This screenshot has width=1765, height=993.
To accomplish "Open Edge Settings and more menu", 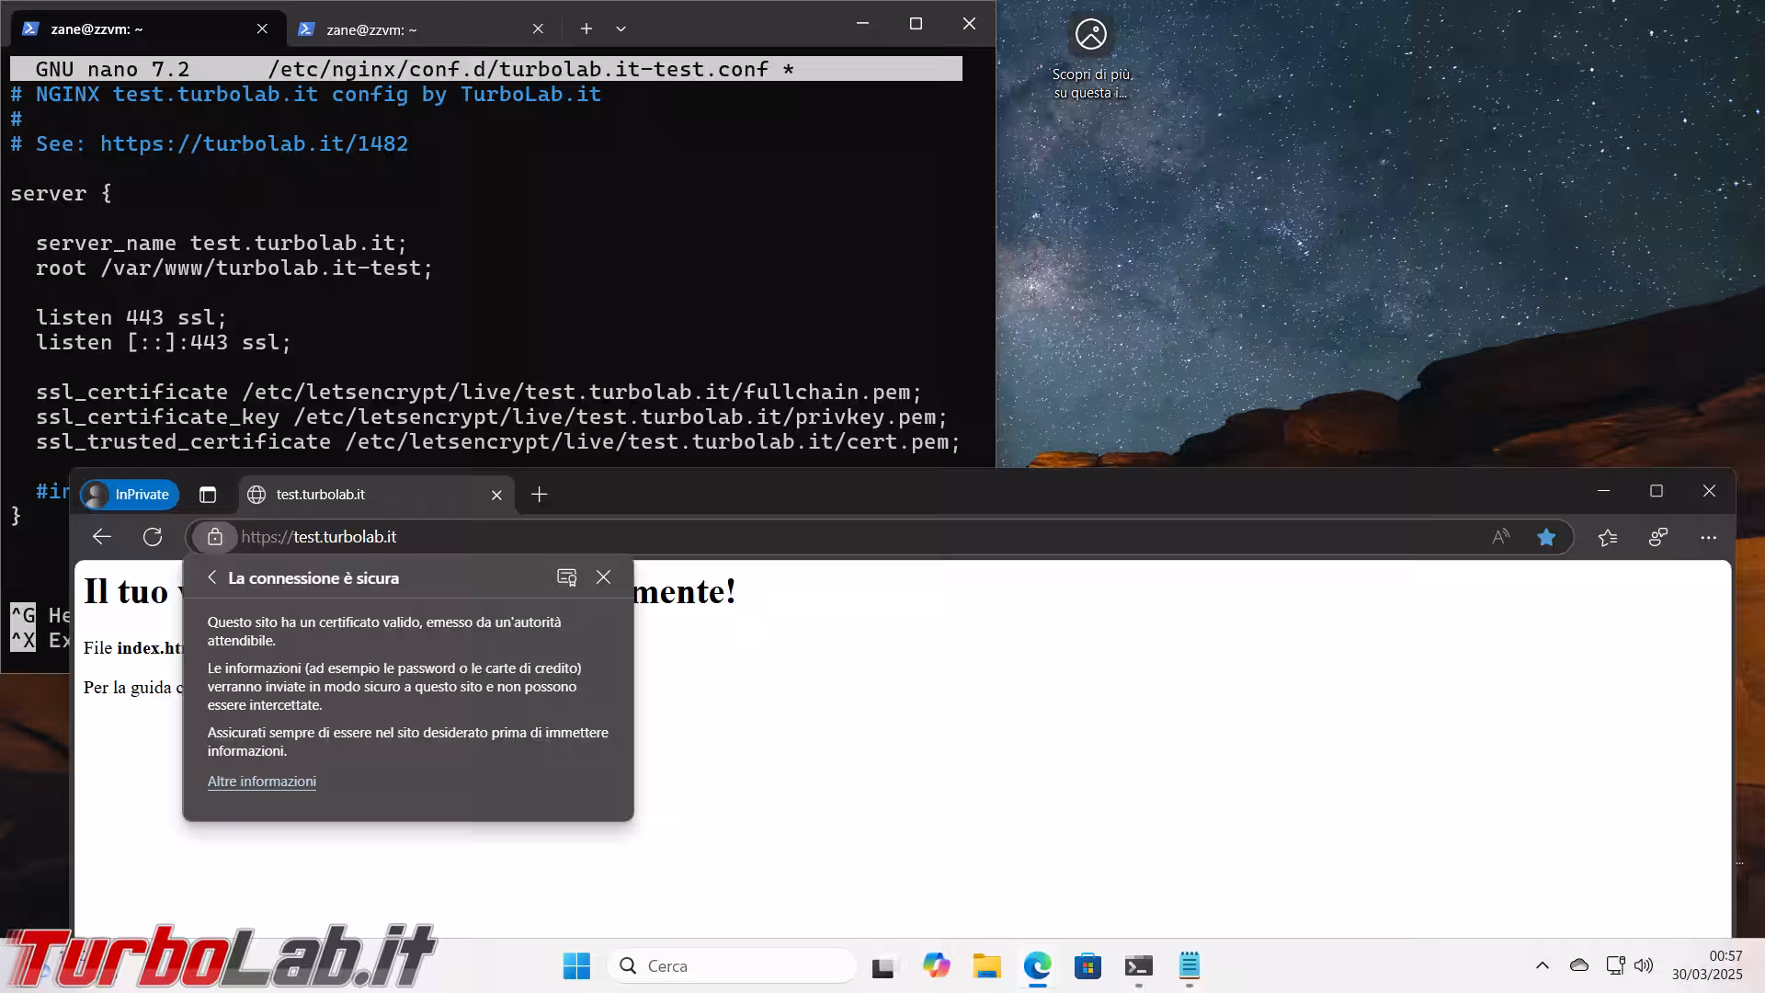I will click(1708, 537).
